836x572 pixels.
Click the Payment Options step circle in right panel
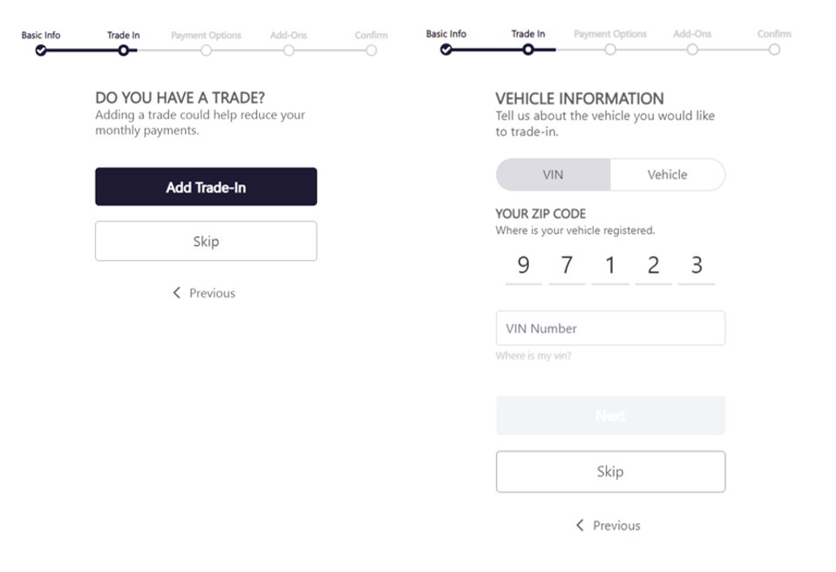(610, 50)
